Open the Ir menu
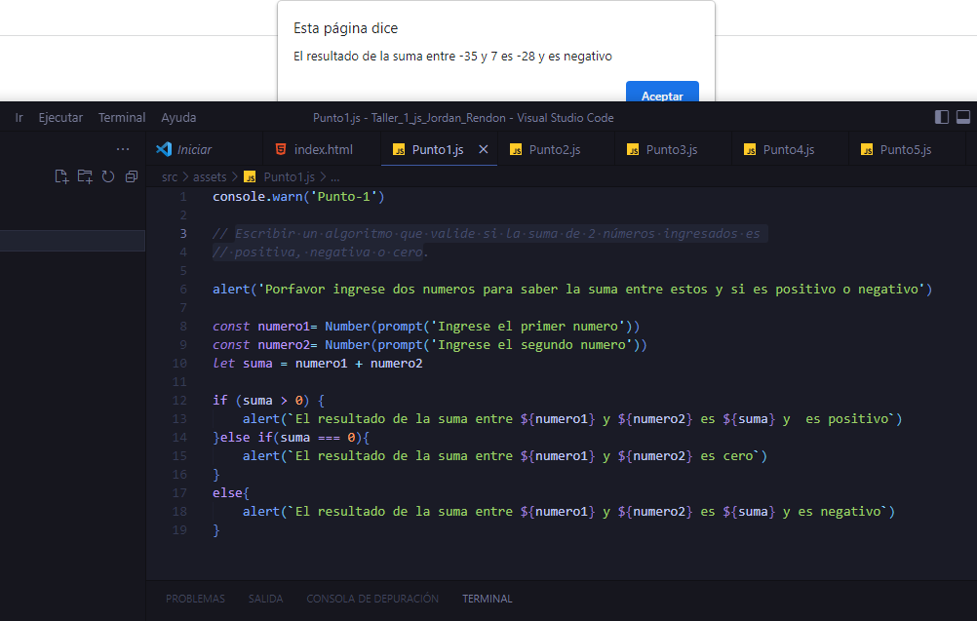 [x=20, y=118]
